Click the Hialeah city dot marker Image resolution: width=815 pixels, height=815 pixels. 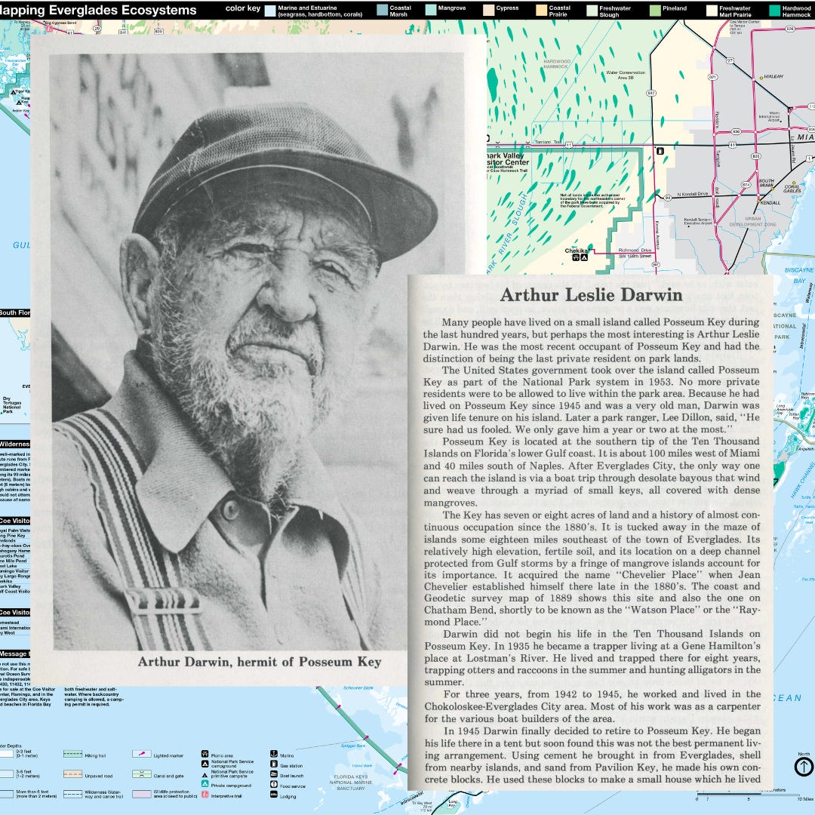pos(761,78)
